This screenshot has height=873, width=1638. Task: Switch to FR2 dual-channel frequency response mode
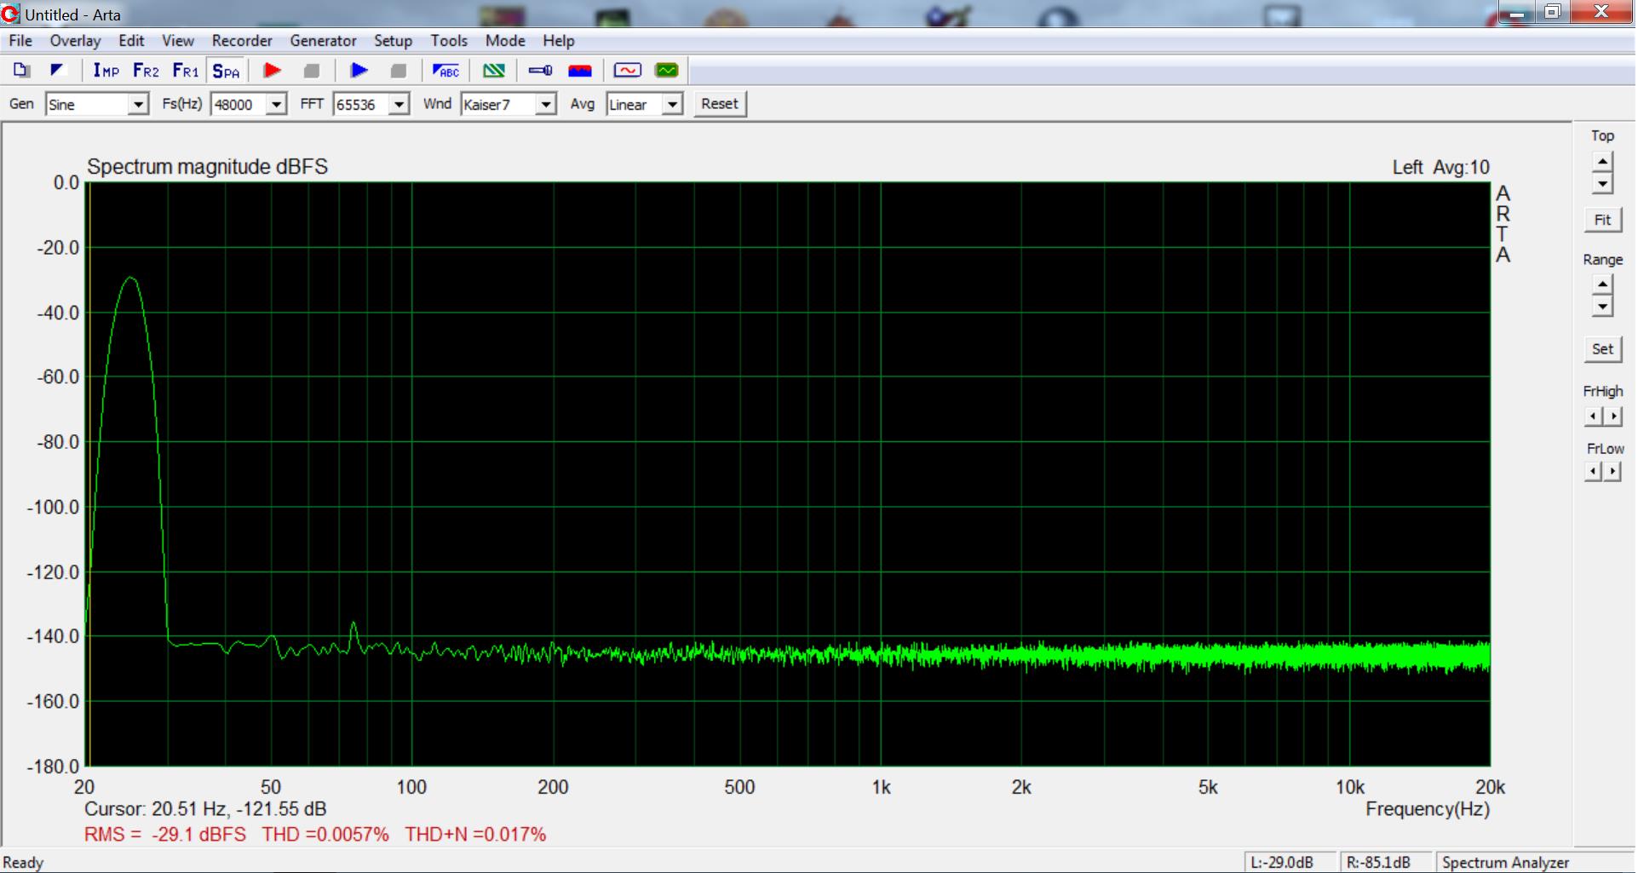(x=146, y=71)
